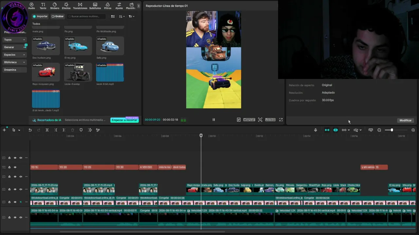Zoom out the timeline
Viewport: 419px width, 235px height.
coord(379,130)
